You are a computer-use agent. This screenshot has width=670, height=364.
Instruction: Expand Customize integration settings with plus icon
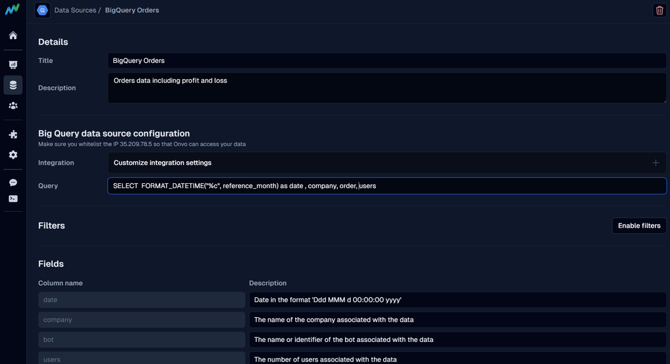pos(655,163)
